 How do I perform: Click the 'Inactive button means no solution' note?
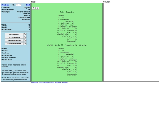click(x=14, y=66)
